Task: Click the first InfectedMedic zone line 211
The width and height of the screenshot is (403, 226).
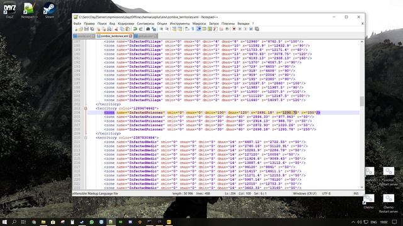Action: click(205, 142)
